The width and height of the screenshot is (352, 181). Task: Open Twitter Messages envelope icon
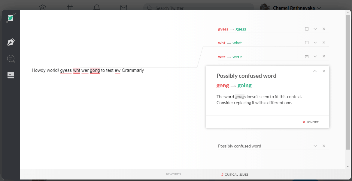[x=124, y=7]
